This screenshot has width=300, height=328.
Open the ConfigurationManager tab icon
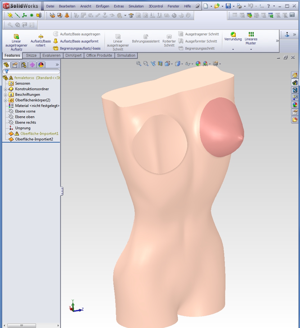(x=24, y=65)
